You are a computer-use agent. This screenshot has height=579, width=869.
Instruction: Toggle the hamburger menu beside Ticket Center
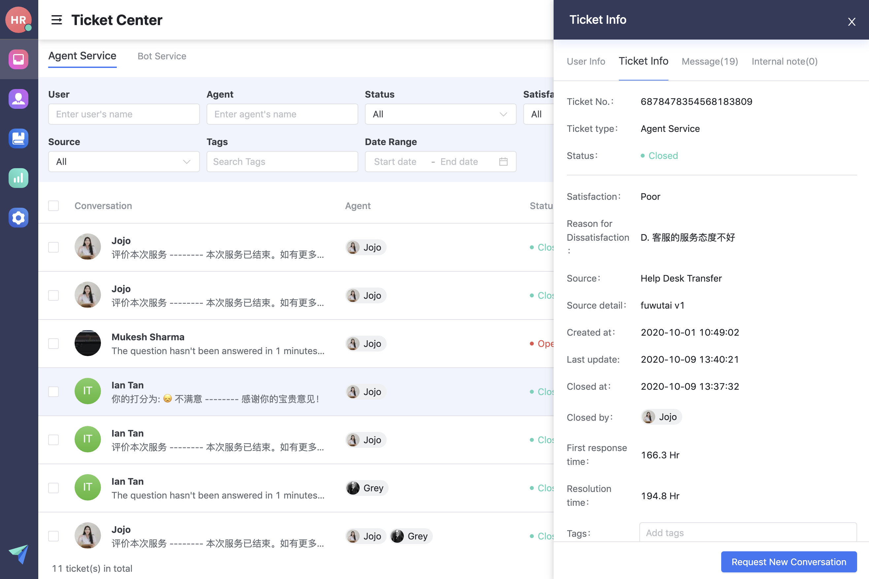56,20
